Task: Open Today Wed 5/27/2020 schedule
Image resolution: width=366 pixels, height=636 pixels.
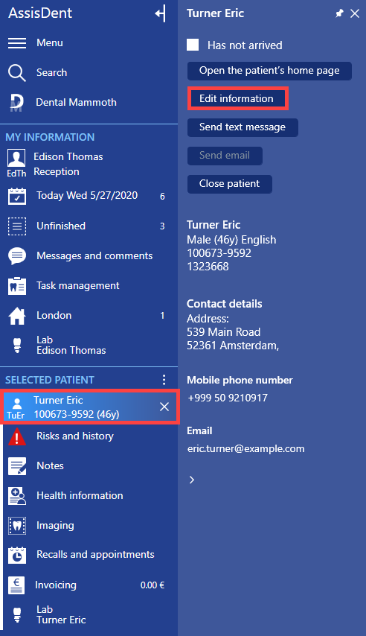Action: point(89,196)
